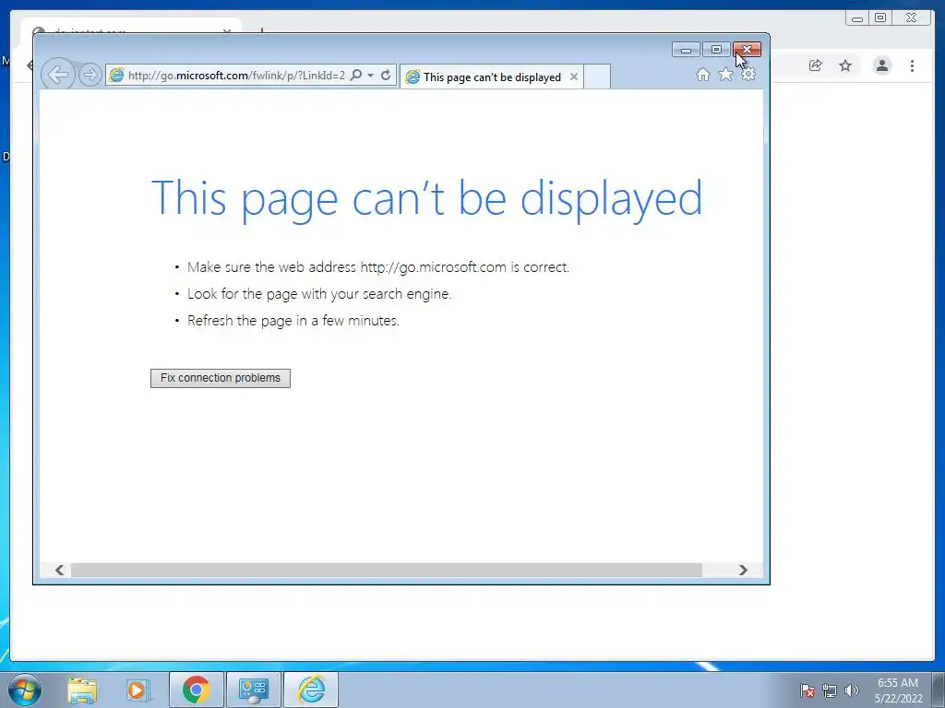Image resolution: width=945 pixels, height=708 pixels.
Task: Open network status tray icon
Action: 830,690
